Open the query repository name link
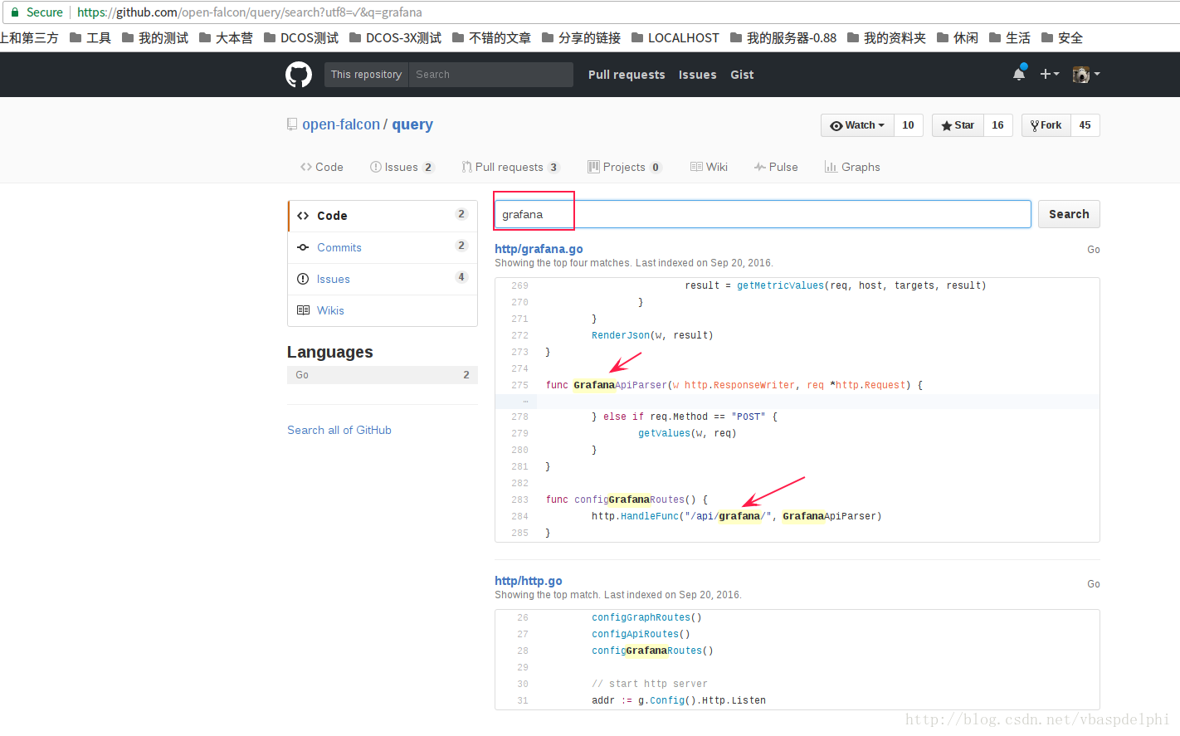The image size is (1180, 736). click(412, 124)
